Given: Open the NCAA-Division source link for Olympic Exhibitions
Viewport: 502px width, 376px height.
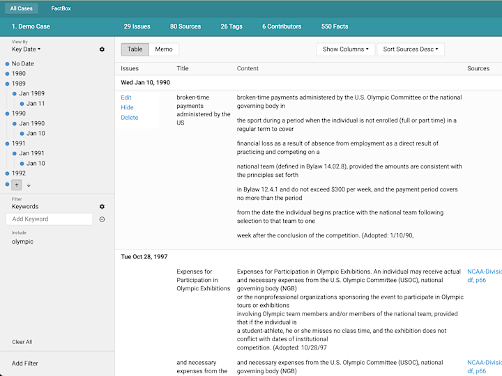Looking at the screenshot, I should click(x=485, y=276).
